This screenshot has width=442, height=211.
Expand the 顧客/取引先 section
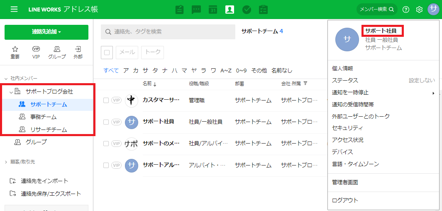[x=6, y=162]
